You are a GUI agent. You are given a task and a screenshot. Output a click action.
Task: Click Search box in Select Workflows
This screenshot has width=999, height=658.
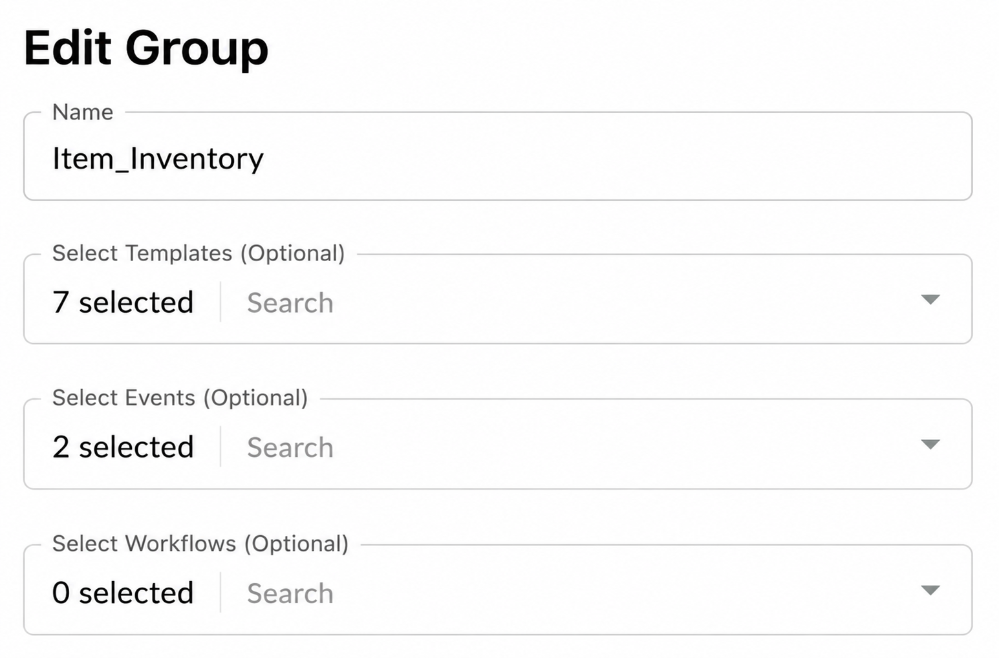point(569,593)
